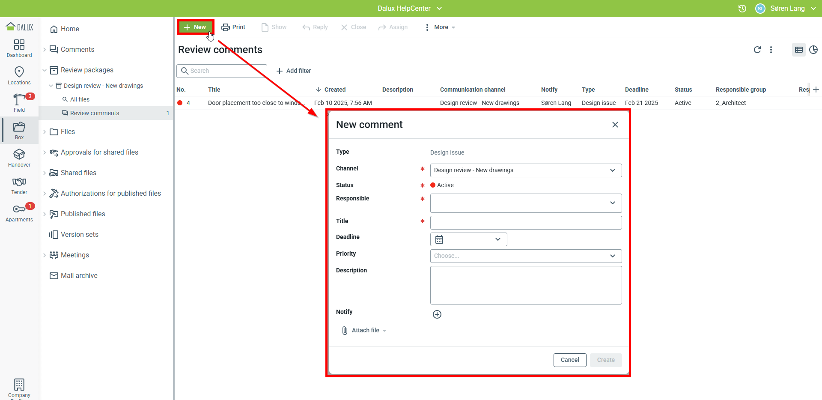822x400 pixels.
Task: Open the Locations module
Action: pyautogui.click(x=19, y=76)
